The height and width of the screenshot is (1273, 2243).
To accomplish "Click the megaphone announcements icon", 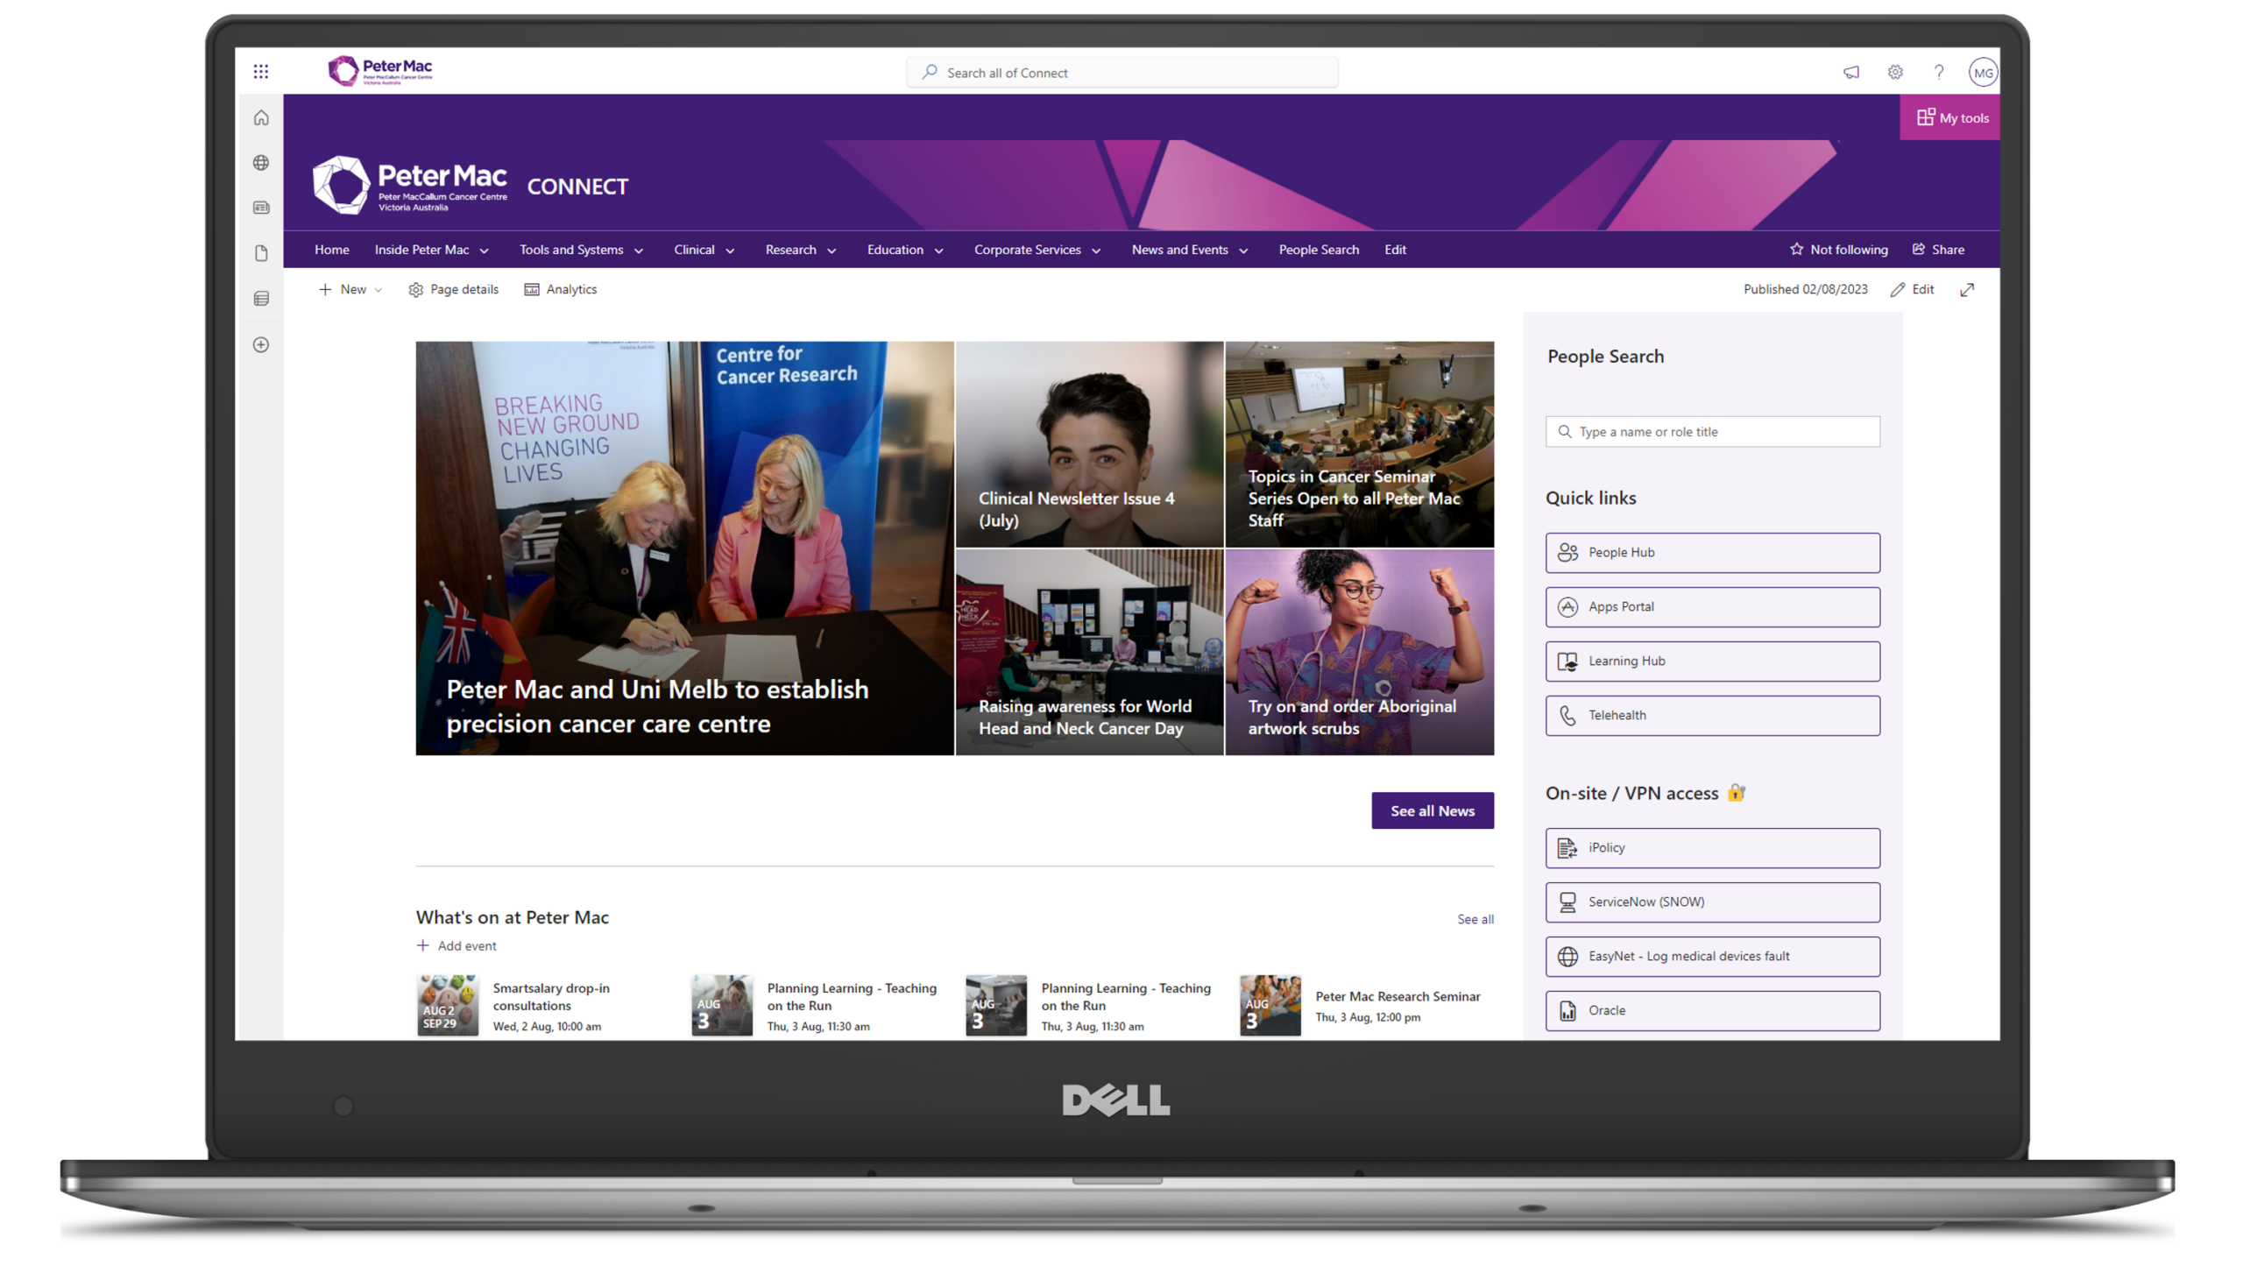I will (x=1850, y=72).
